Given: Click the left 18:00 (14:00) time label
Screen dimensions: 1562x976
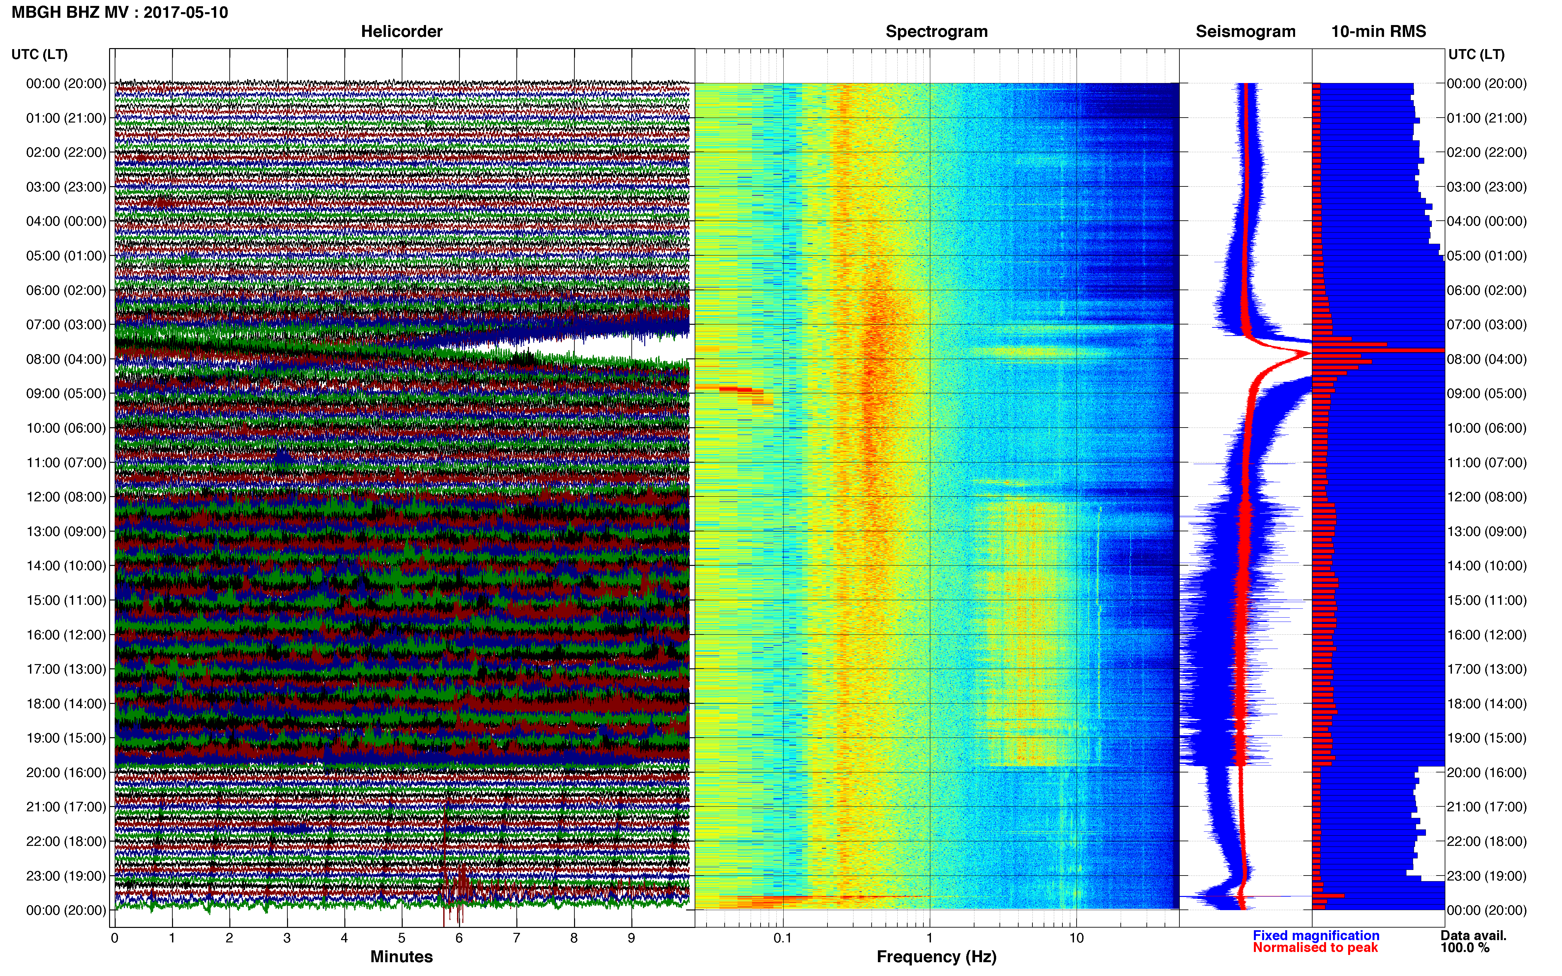Looking at the screenshot, I should pyautogui.click(x=66, y=704).
